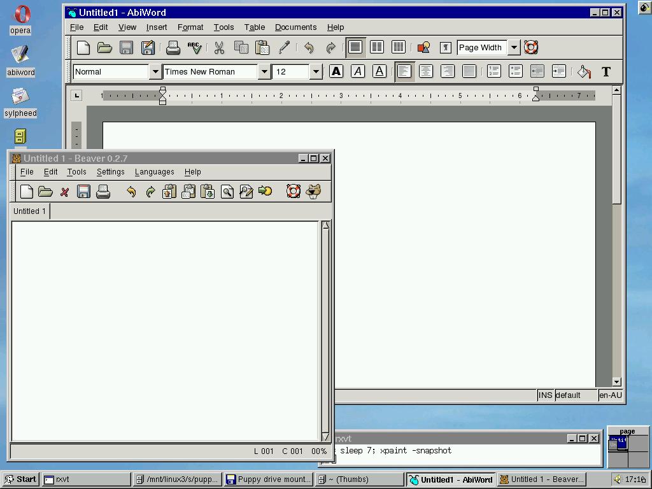Click AbiWord's decrease indent icon

pos(537,71)
